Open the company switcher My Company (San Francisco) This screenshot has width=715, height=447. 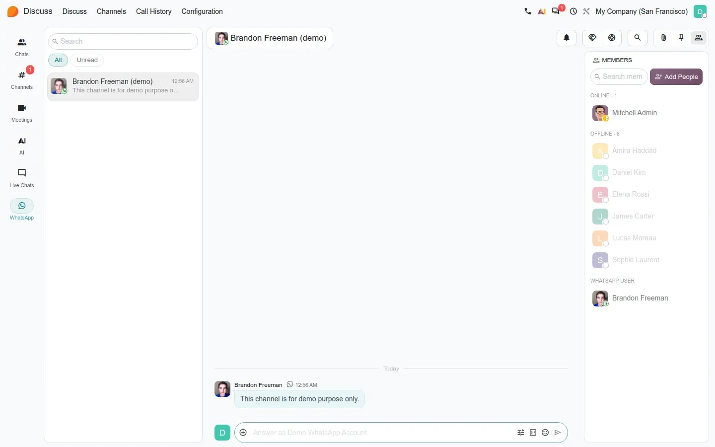[x=642, y=11]
